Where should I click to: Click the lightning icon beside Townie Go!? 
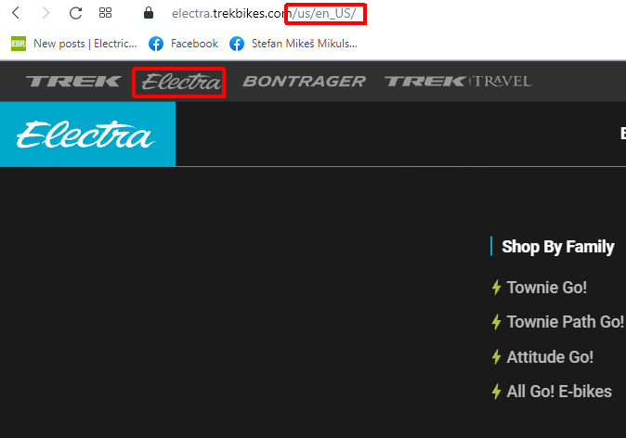click(496, 288)
